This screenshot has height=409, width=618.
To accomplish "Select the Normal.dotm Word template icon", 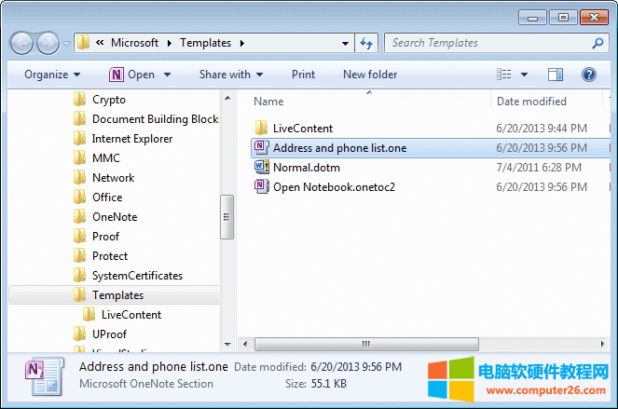I will click(262, 168).
